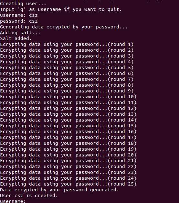Click the 'Creating user...' line
The image size is (179, 203).
pos(23,4)
